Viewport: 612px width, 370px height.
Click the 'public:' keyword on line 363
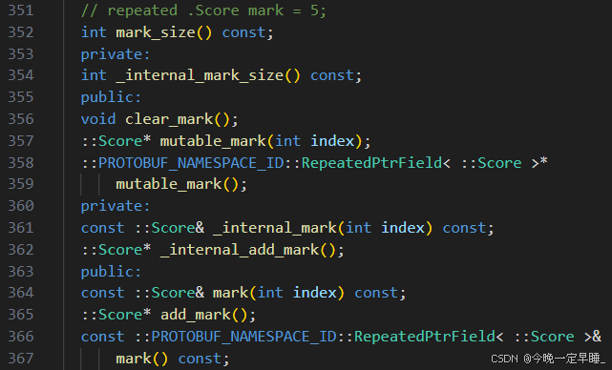(112, 272)
